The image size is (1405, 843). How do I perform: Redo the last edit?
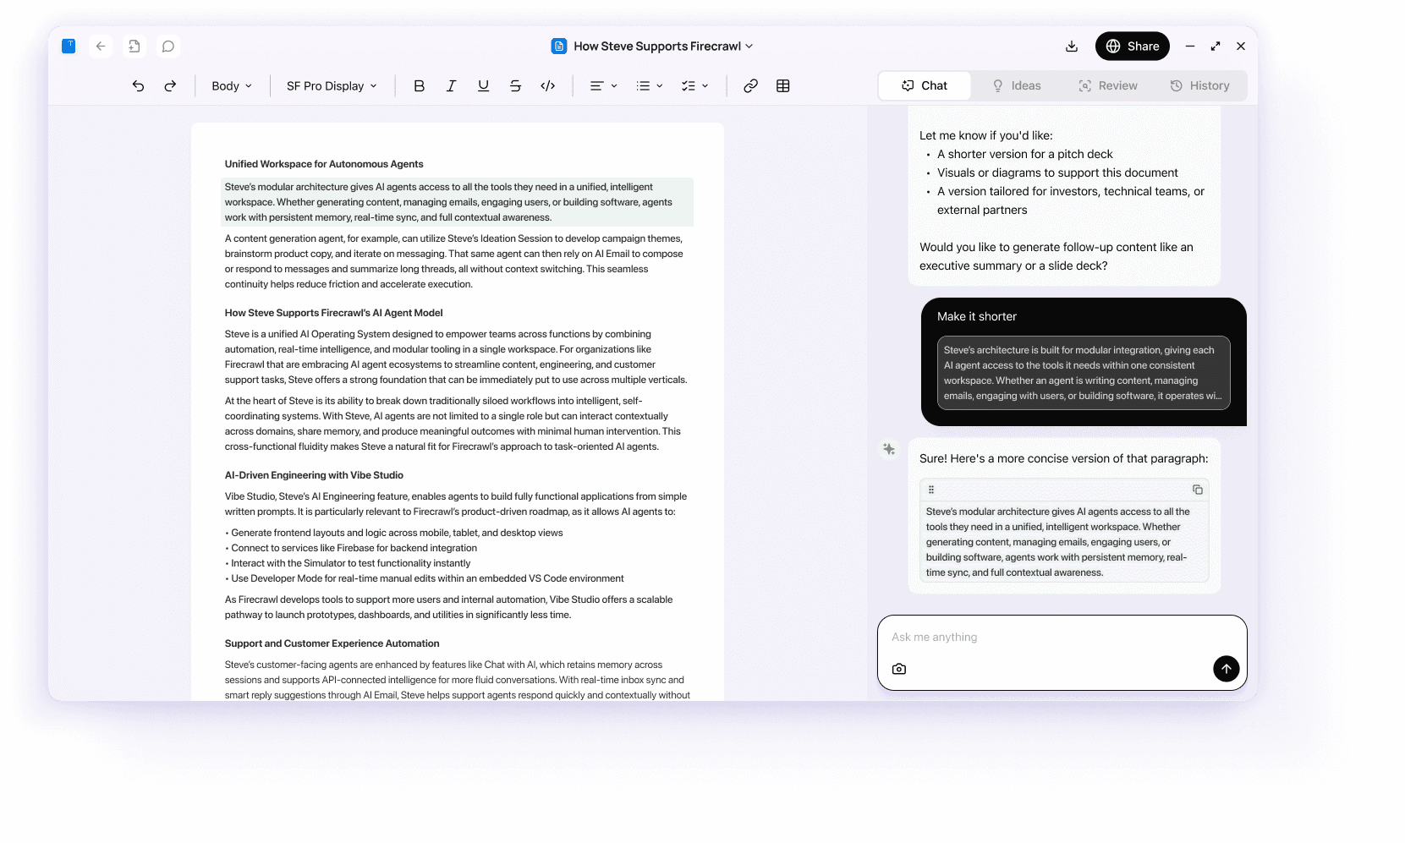[170, 85]
